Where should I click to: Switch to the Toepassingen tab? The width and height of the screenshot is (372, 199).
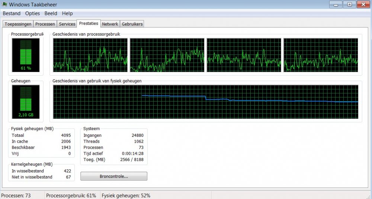[x=18, y=24]
